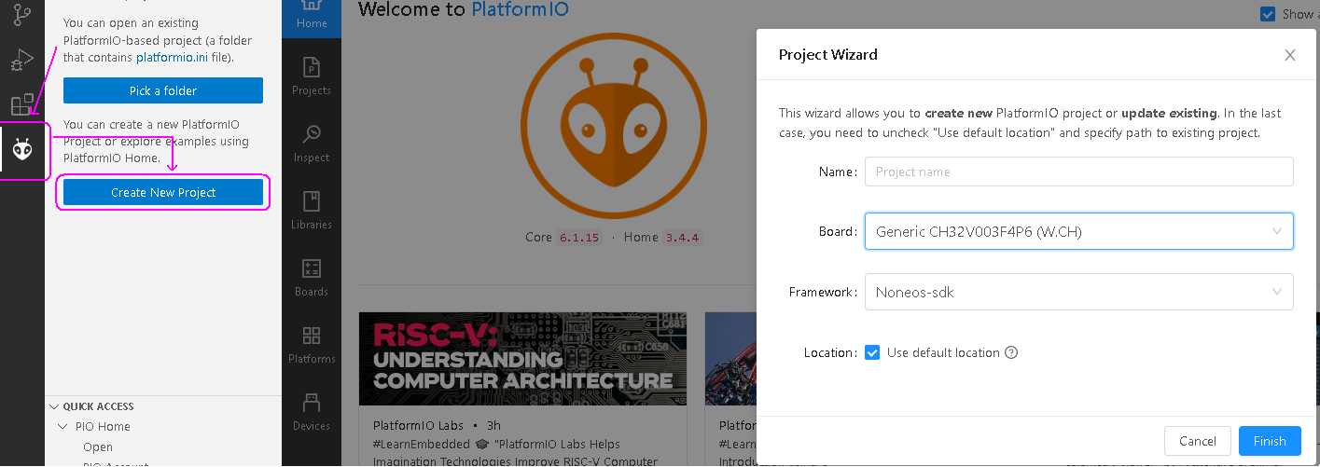
Task: Open the Run and Debug icon
Action: [x=21, y=60]
